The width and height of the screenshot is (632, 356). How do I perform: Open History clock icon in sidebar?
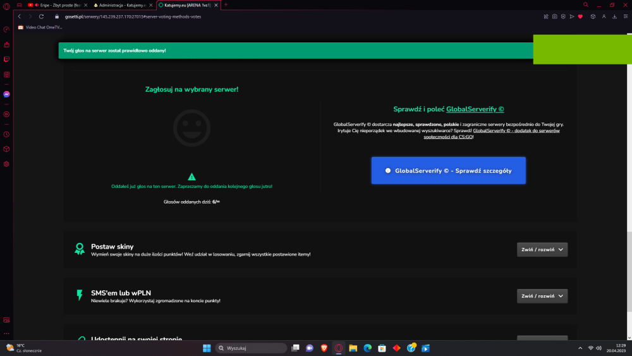click(6, 134)
